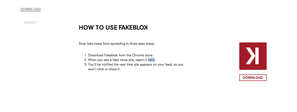
Task: Click the words "three easy steps" in the intro
Action: pyautogui.click(x=142, y=44)
